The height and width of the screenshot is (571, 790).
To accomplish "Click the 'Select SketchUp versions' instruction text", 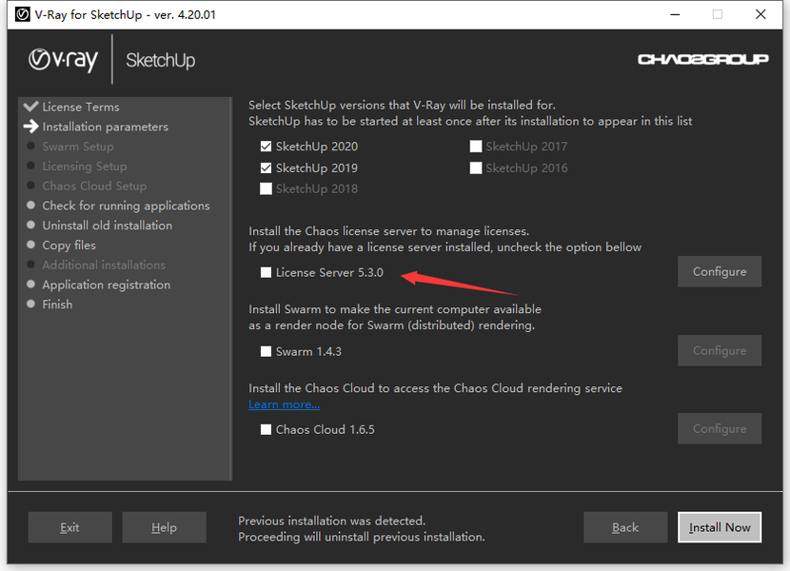I will [x=402, y=105].
